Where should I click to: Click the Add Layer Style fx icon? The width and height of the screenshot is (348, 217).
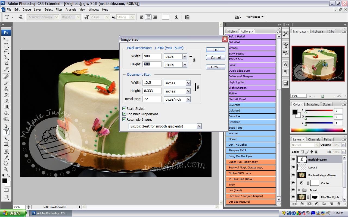pyautogui.click(x=302, y=204)
